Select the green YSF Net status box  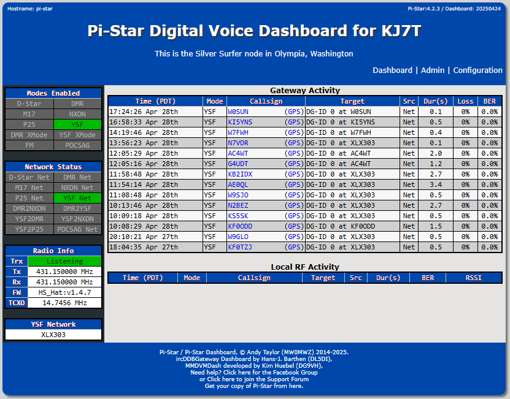[77, 197]
